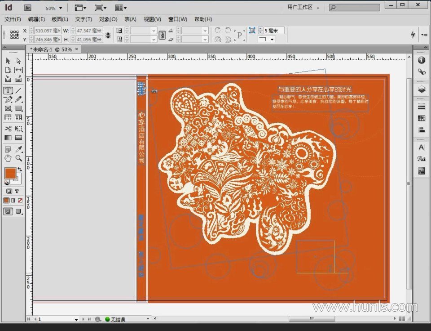The image size is (431, 331).
Task: Select the Type tool in toolbox
Action: 8,90
